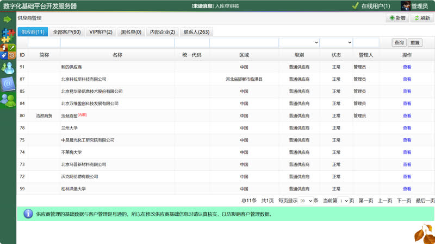Viewport: 435px width, 244px height.
Task: Click the 名称 name filter input field
Action: tap(117, 42)
